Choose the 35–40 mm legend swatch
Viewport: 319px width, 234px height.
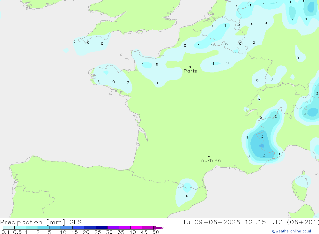click(x=124, y=228)
